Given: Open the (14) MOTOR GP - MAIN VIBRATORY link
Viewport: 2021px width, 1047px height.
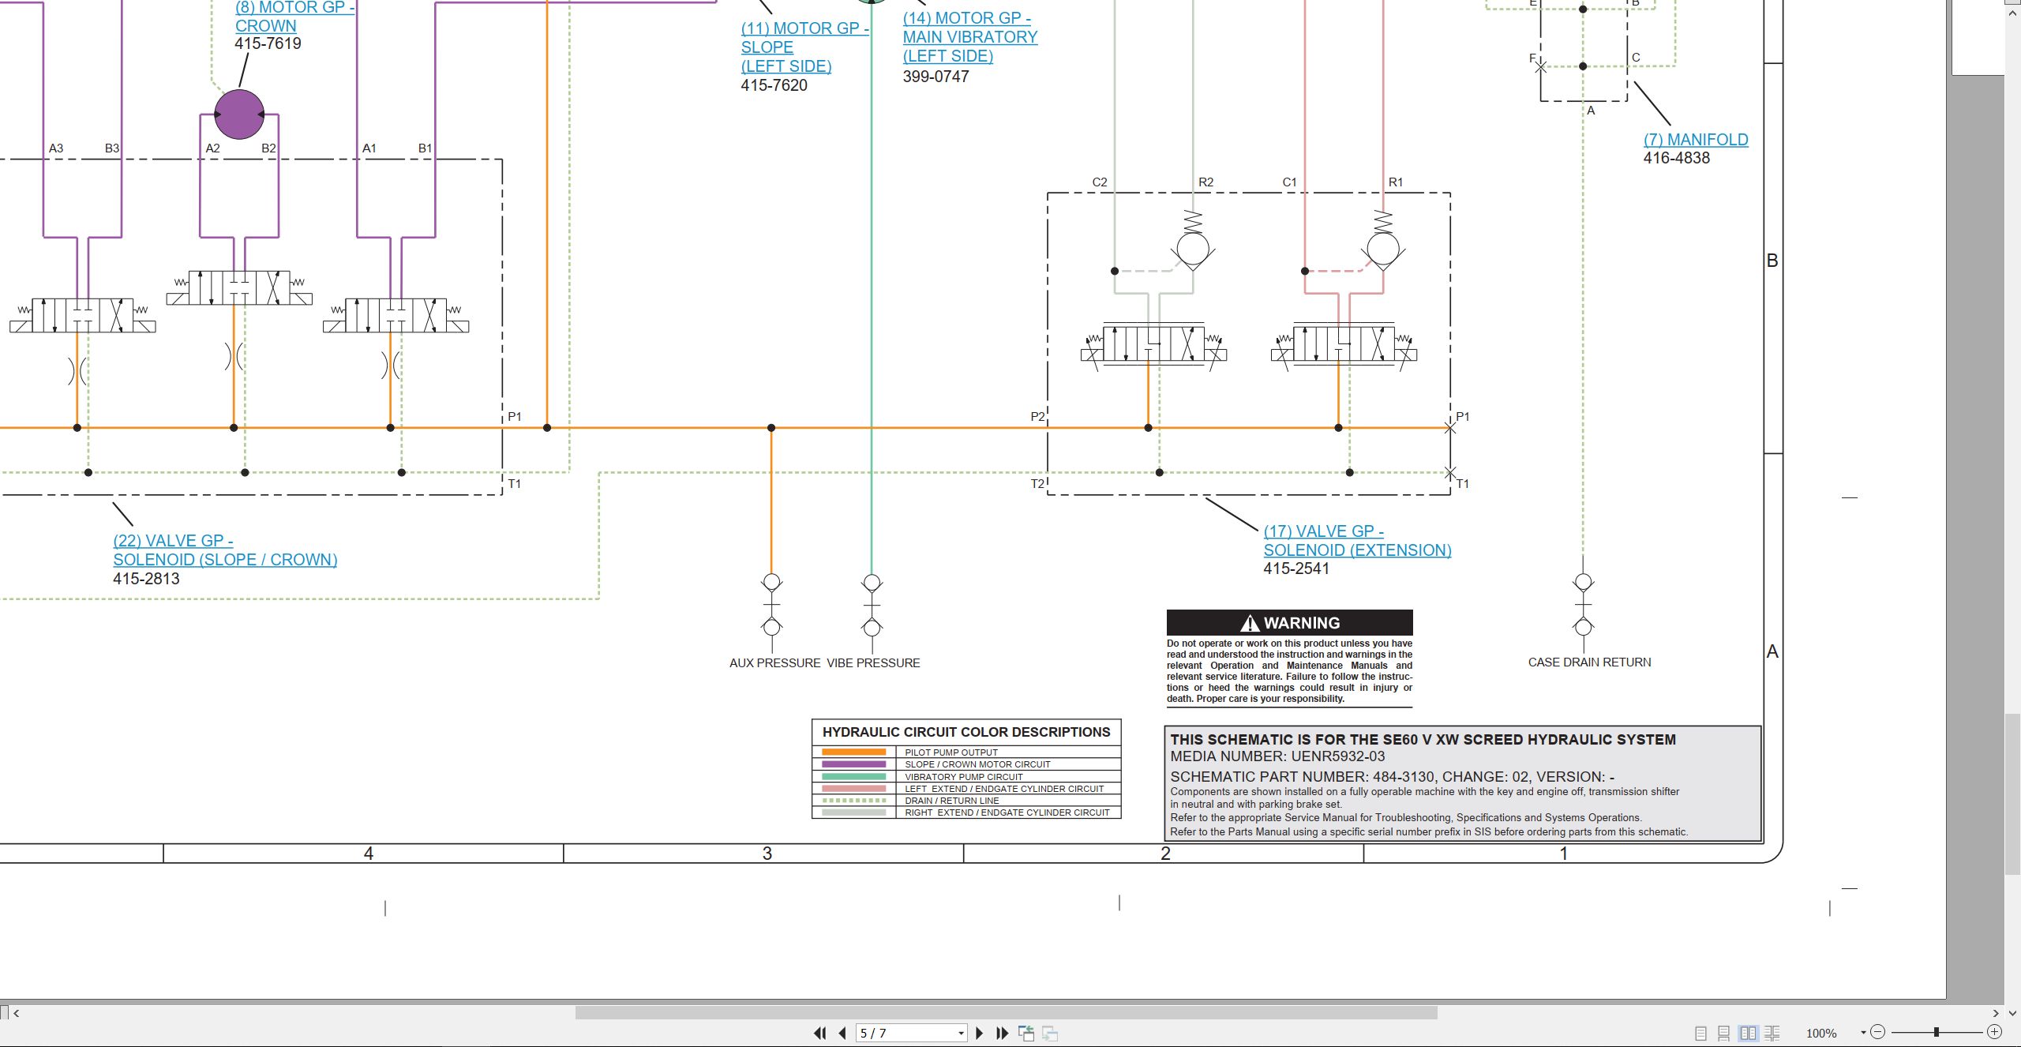Looking at the screenshot, I should point(969,37).
